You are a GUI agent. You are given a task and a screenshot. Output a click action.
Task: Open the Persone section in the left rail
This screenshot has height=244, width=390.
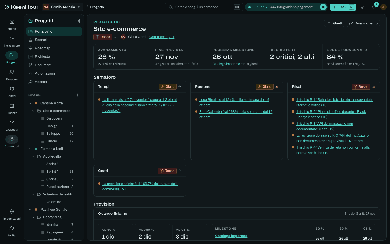pos(12,75)
